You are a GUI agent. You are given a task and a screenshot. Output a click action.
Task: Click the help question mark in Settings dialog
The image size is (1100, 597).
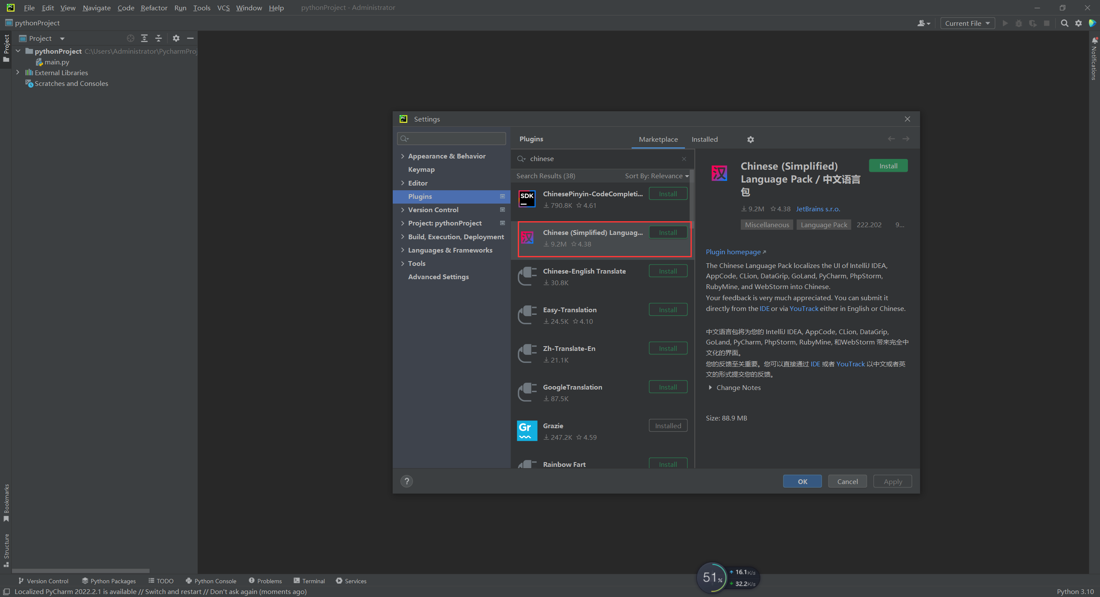[406, 481]
